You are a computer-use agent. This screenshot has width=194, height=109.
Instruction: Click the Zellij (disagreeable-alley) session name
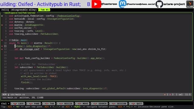tap(19, 10)
